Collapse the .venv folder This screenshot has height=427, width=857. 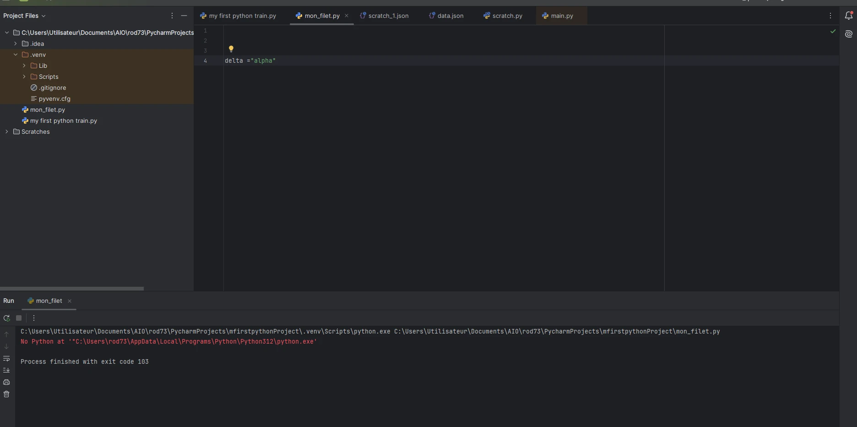(16, 55)
